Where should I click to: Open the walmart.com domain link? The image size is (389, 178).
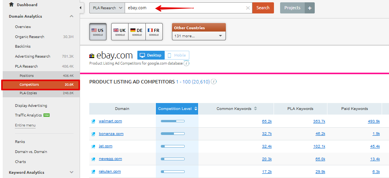click(x=110, y=121)
